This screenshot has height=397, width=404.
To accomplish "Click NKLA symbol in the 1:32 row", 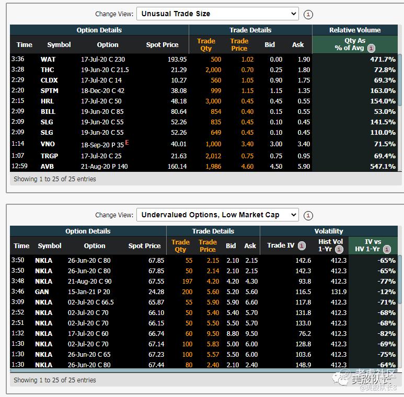I will pos(43,334).
